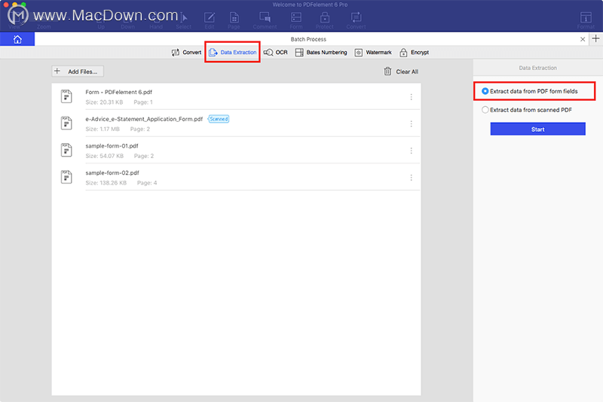Screen dimensions: 603x402
Task: Click PDF icon of e-Advice_e-Statement_Application_Form.pdf
Action: coord(66,123)
